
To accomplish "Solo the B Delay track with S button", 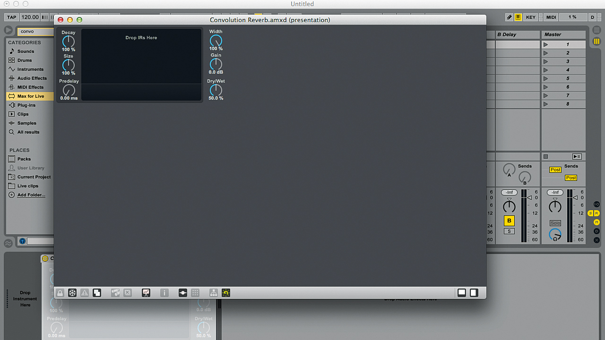I will tap(509, 231).
